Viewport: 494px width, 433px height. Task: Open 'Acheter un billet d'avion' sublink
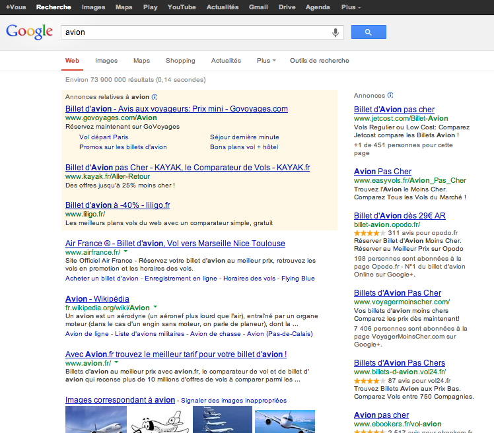click(x=102, y=279)
